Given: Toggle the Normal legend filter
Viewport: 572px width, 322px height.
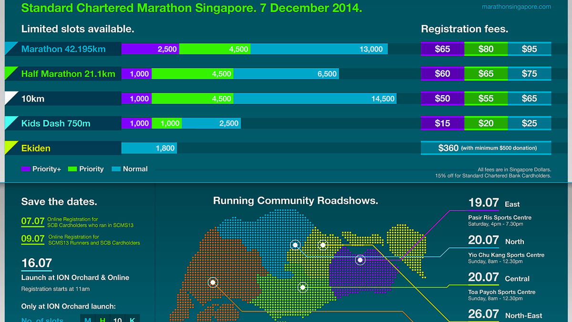Looking at the screenshot, I should (x=129, y=169).
